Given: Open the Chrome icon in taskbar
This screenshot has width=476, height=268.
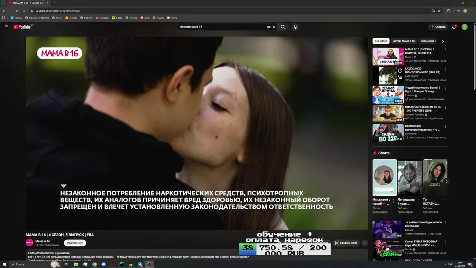Looking at the screenshot, I should click(x=94, y=264).
